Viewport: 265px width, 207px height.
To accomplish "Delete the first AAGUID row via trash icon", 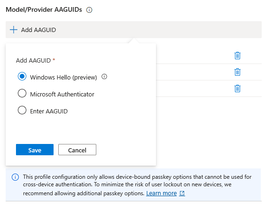I will [237, 56].
